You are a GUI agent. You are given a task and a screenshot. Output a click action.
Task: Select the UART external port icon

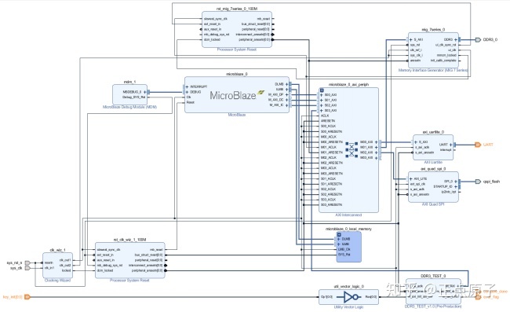click(478, 145)
